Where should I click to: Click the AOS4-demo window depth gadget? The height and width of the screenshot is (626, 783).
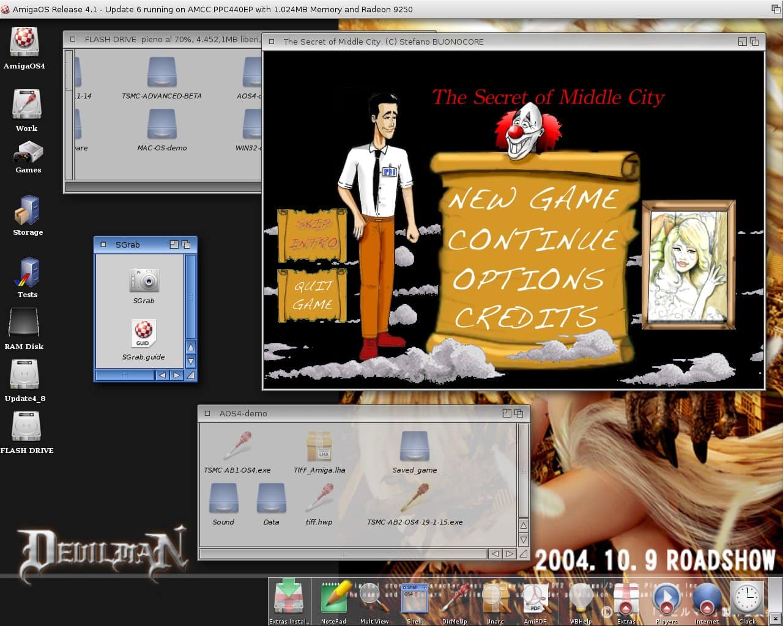519,413
